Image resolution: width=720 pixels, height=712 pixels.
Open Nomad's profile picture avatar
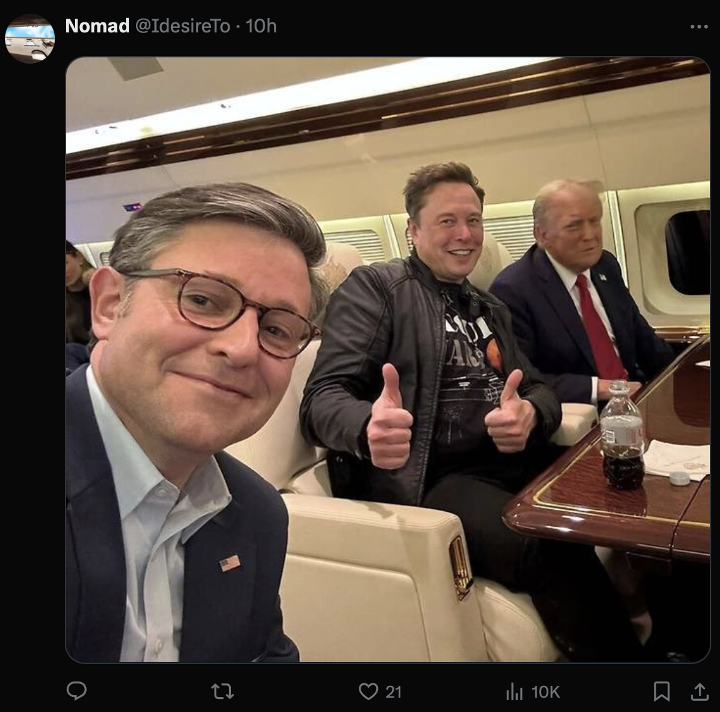pyautogui.click(x=30, y=39)
